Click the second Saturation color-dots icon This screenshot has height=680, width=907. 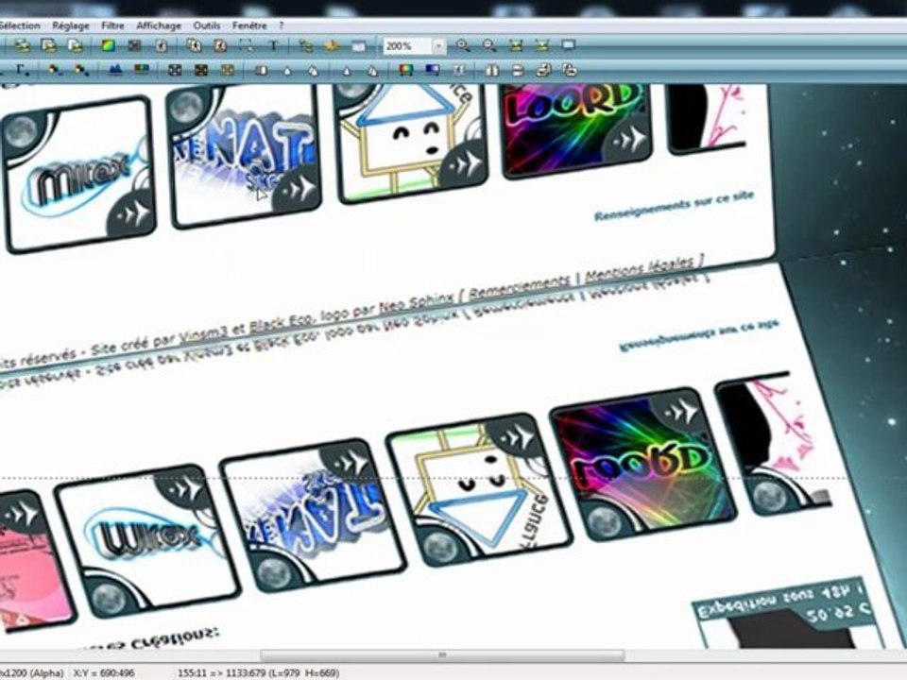81,71
